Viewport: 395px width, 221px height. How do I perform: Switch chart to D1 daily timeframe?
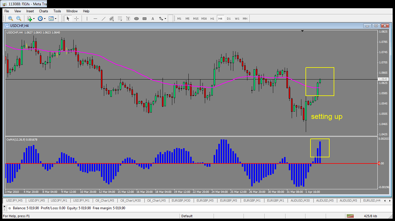(229, 18)
